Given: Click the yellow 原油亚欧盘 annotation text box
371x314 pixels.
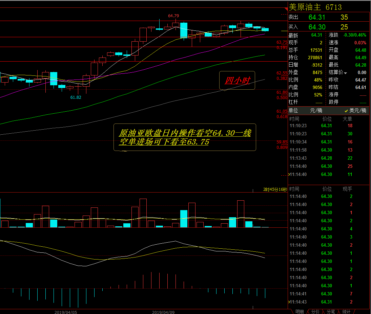Looking at the screenshot, I should click(x=185, y=137).
